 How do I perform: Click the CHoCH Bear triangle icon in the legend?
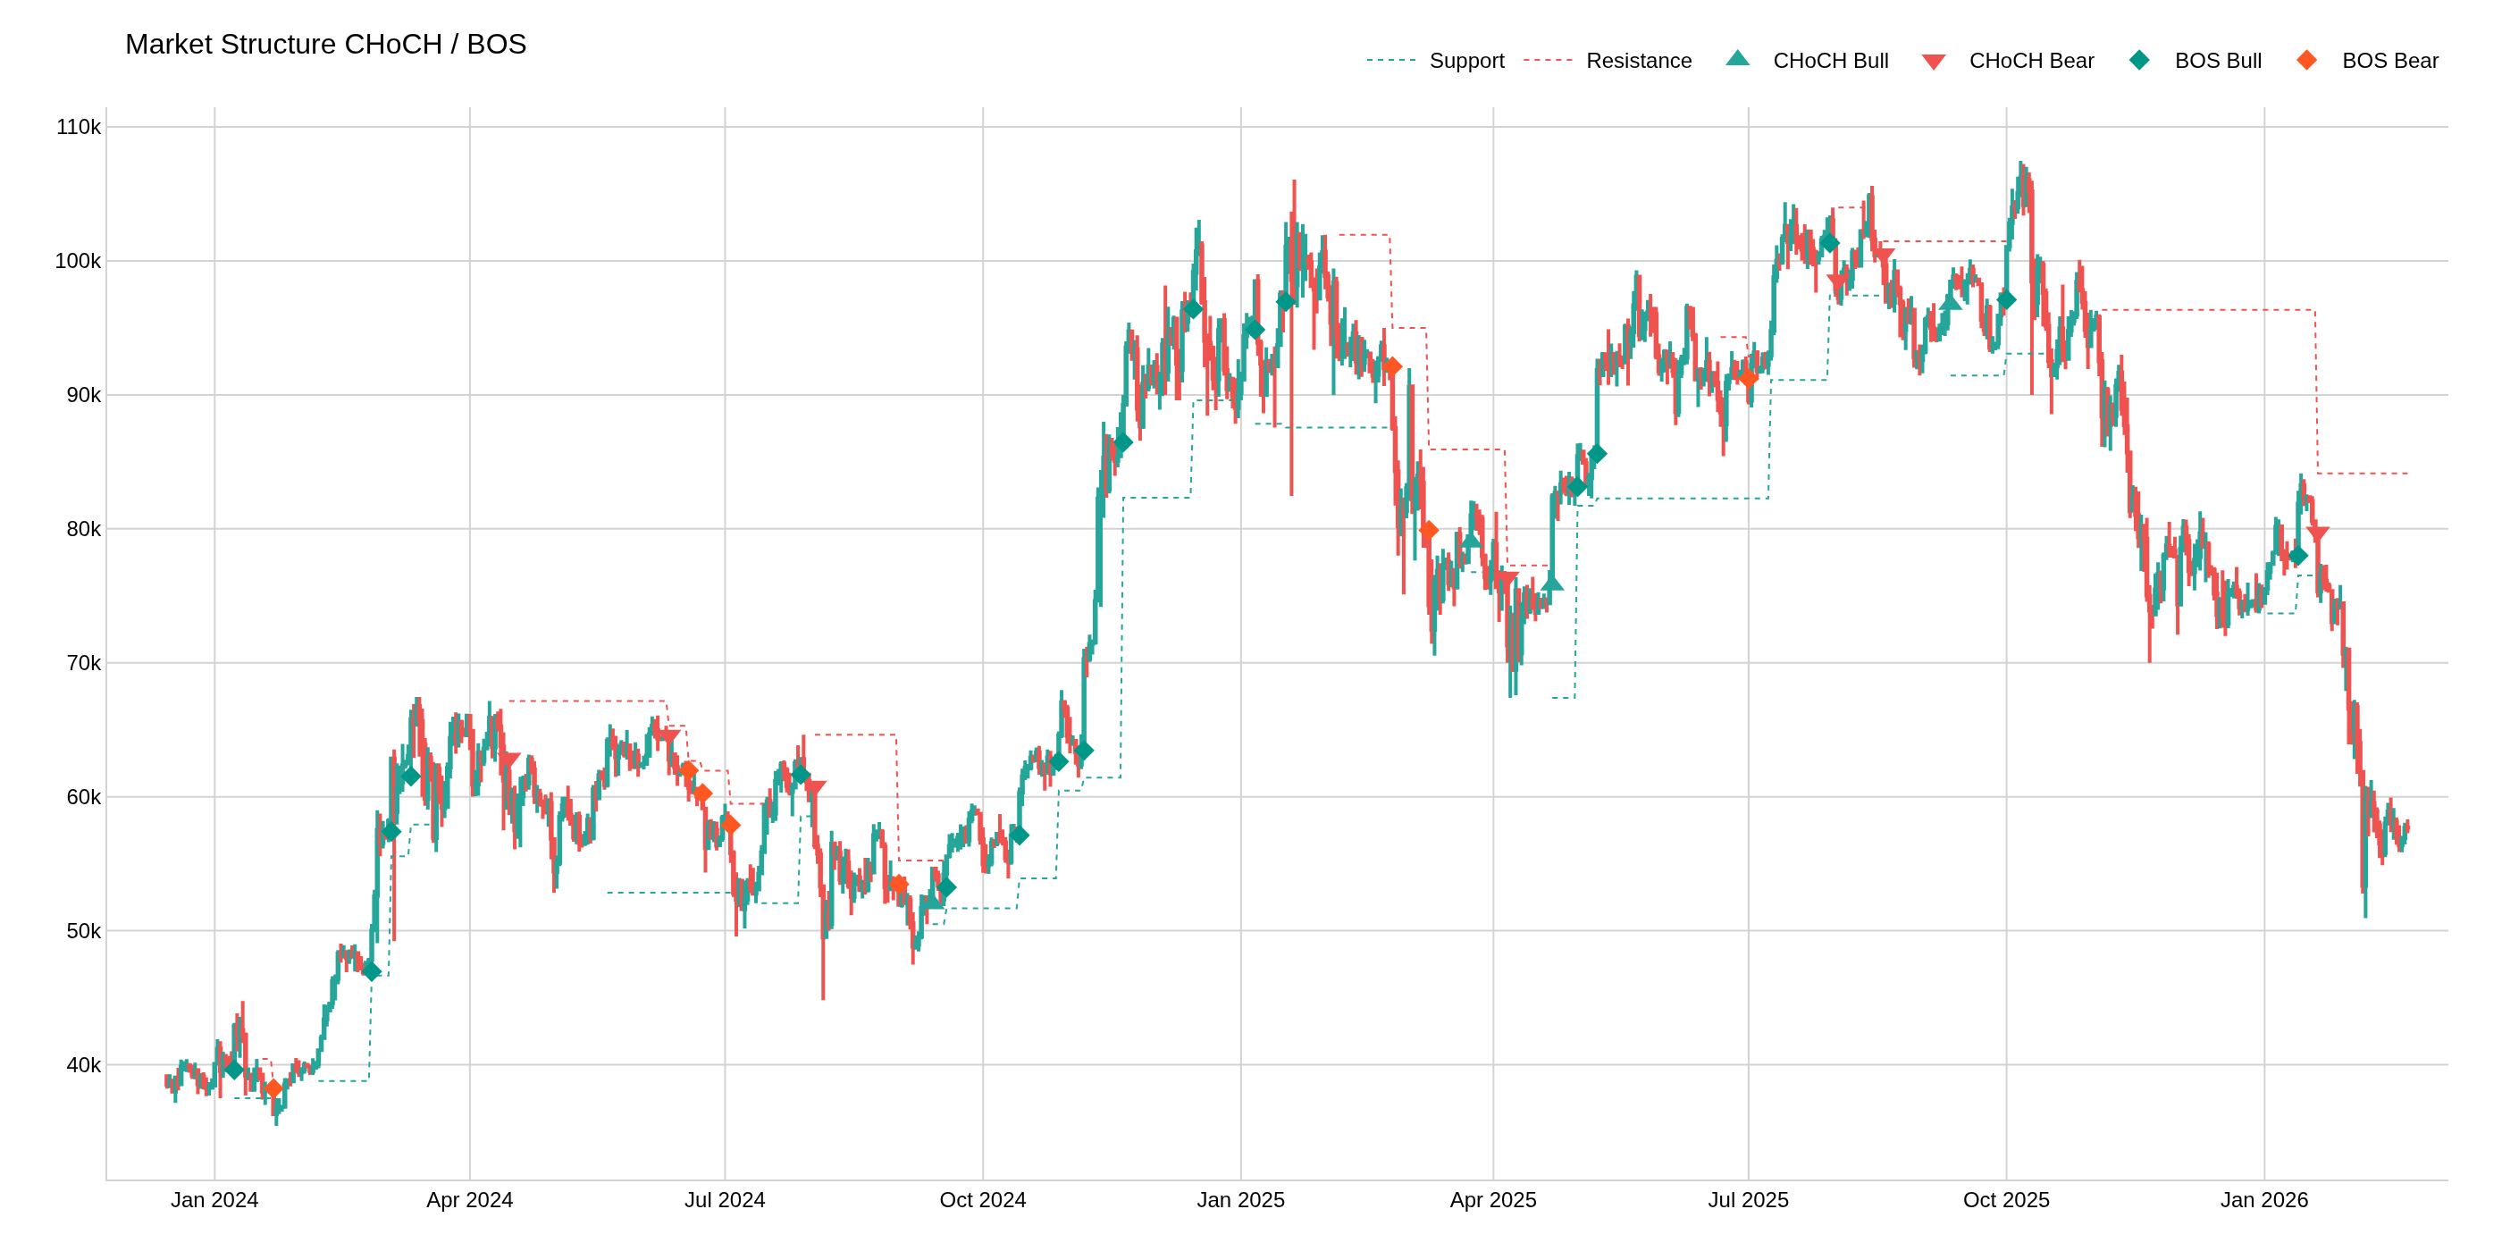click(x=1935, y=60)
